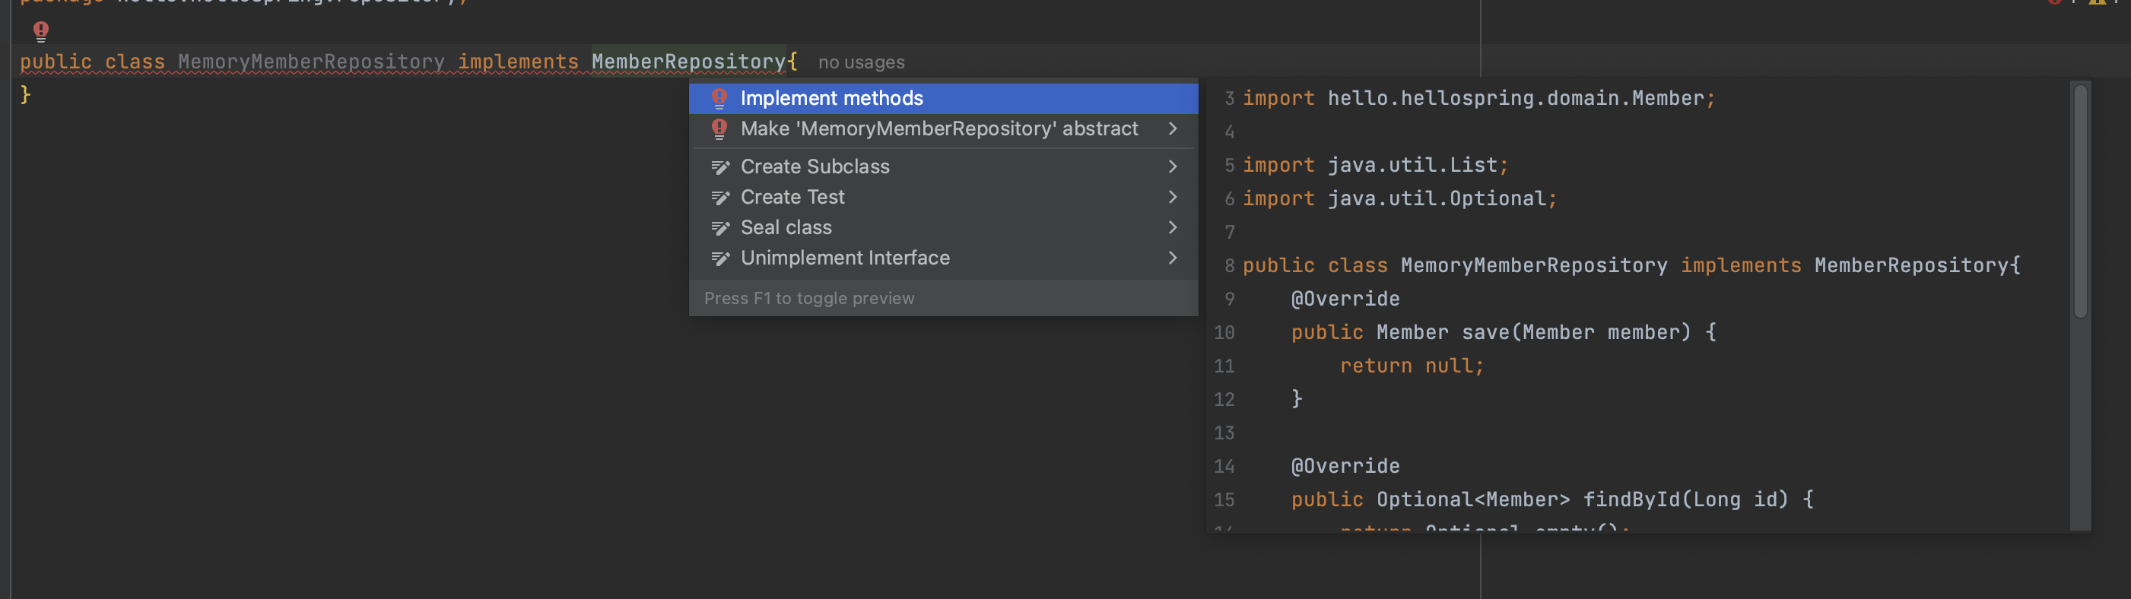
Task: Click 'save(Member member)' method signature in preview
Action: point(1576,333)
